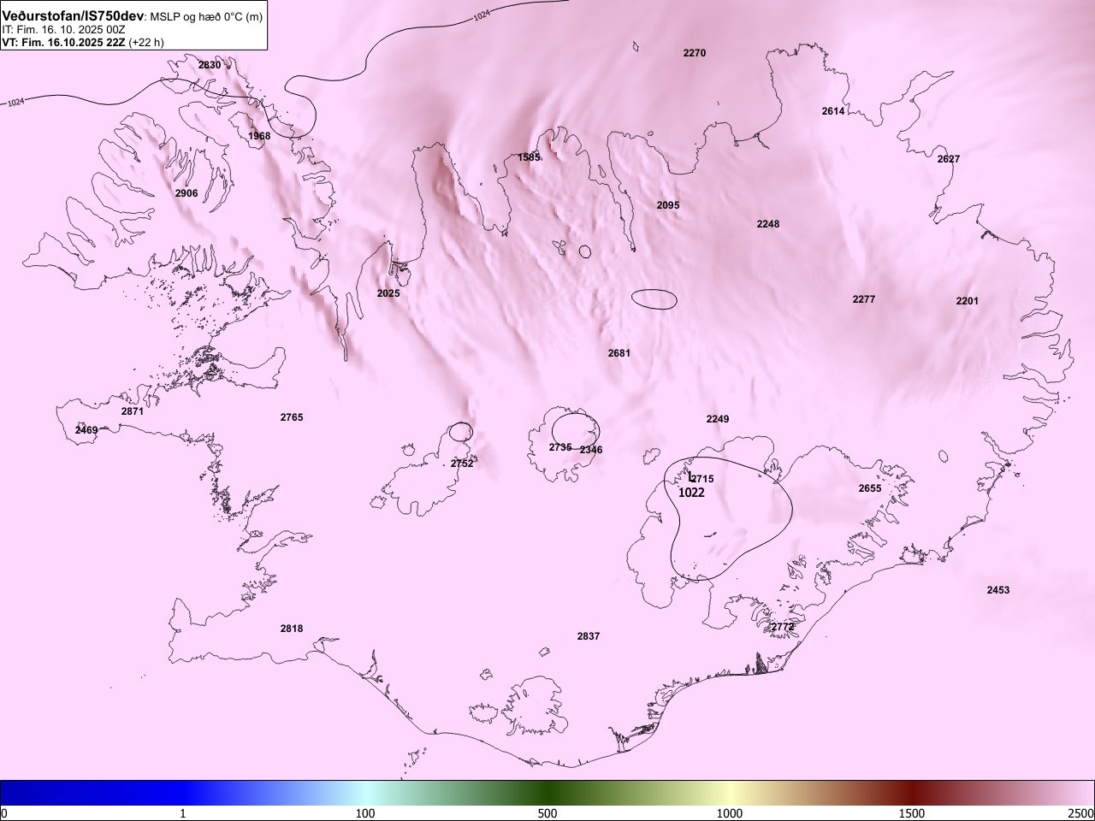Click the height value 2614
Viewport: 1095px width, 821px height.
833,111
